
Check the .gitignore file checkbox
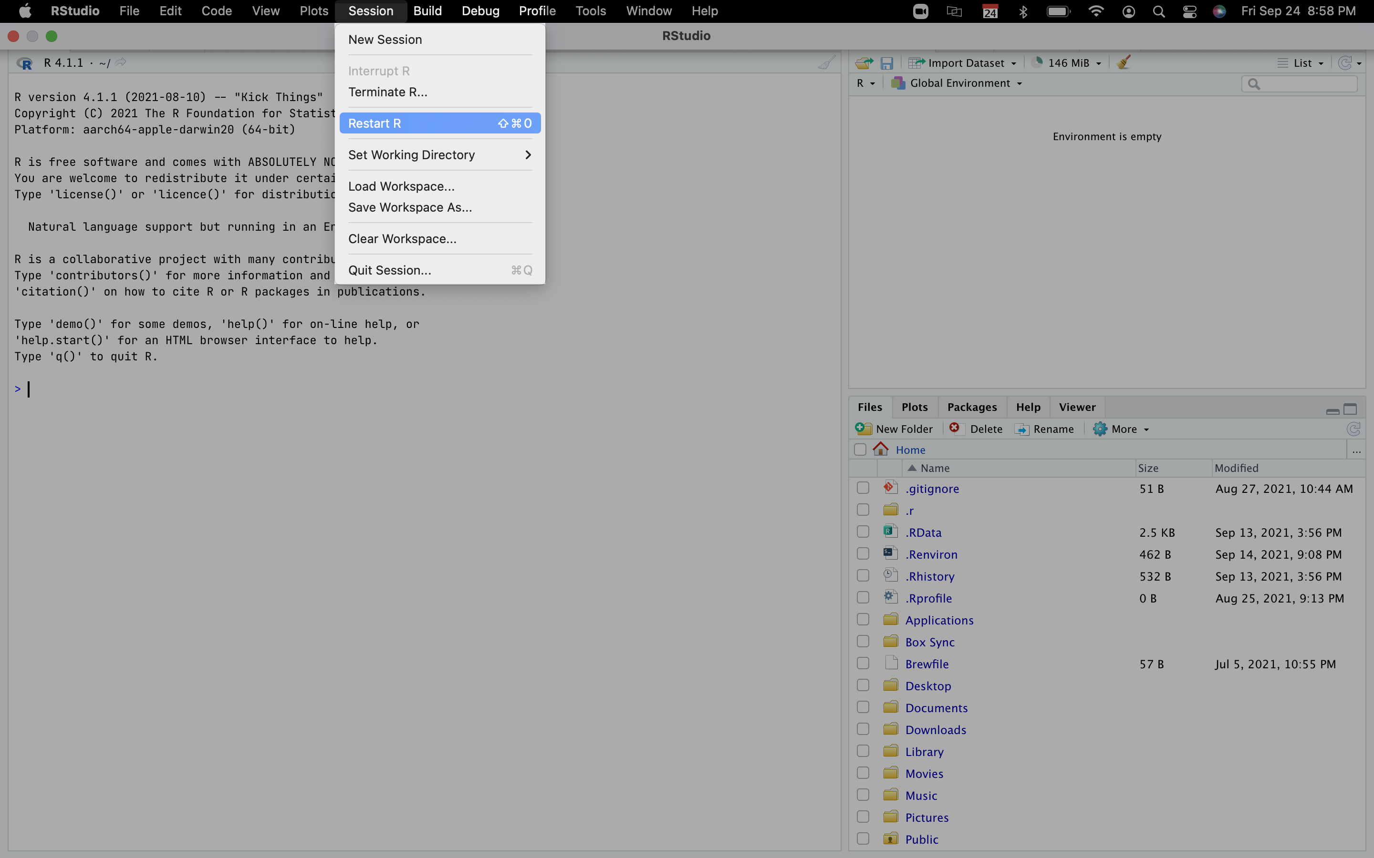click(863, 488)
